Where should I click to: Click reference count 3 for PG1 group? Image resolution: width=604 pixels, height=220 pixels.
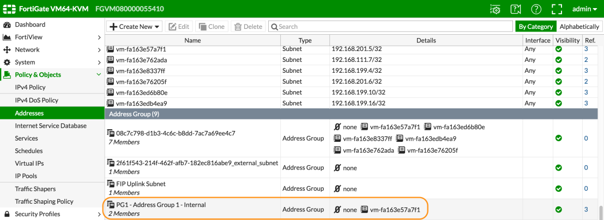pos(586,209)
